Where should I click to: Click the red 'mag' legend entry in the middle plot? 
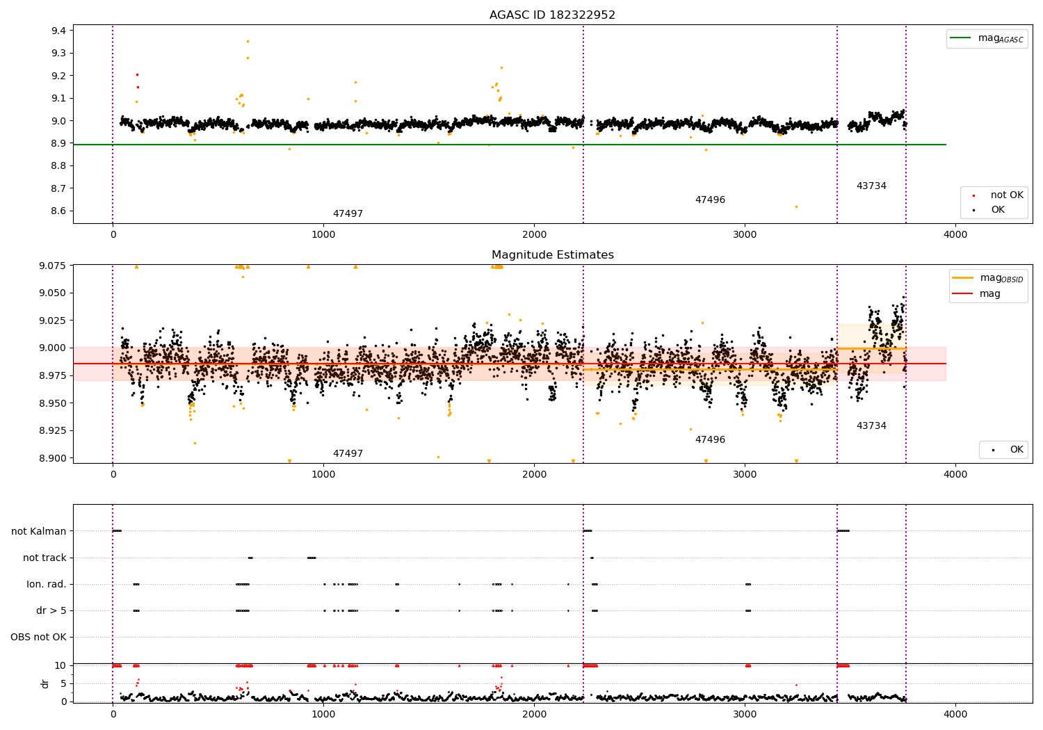[x=977, y=294]
